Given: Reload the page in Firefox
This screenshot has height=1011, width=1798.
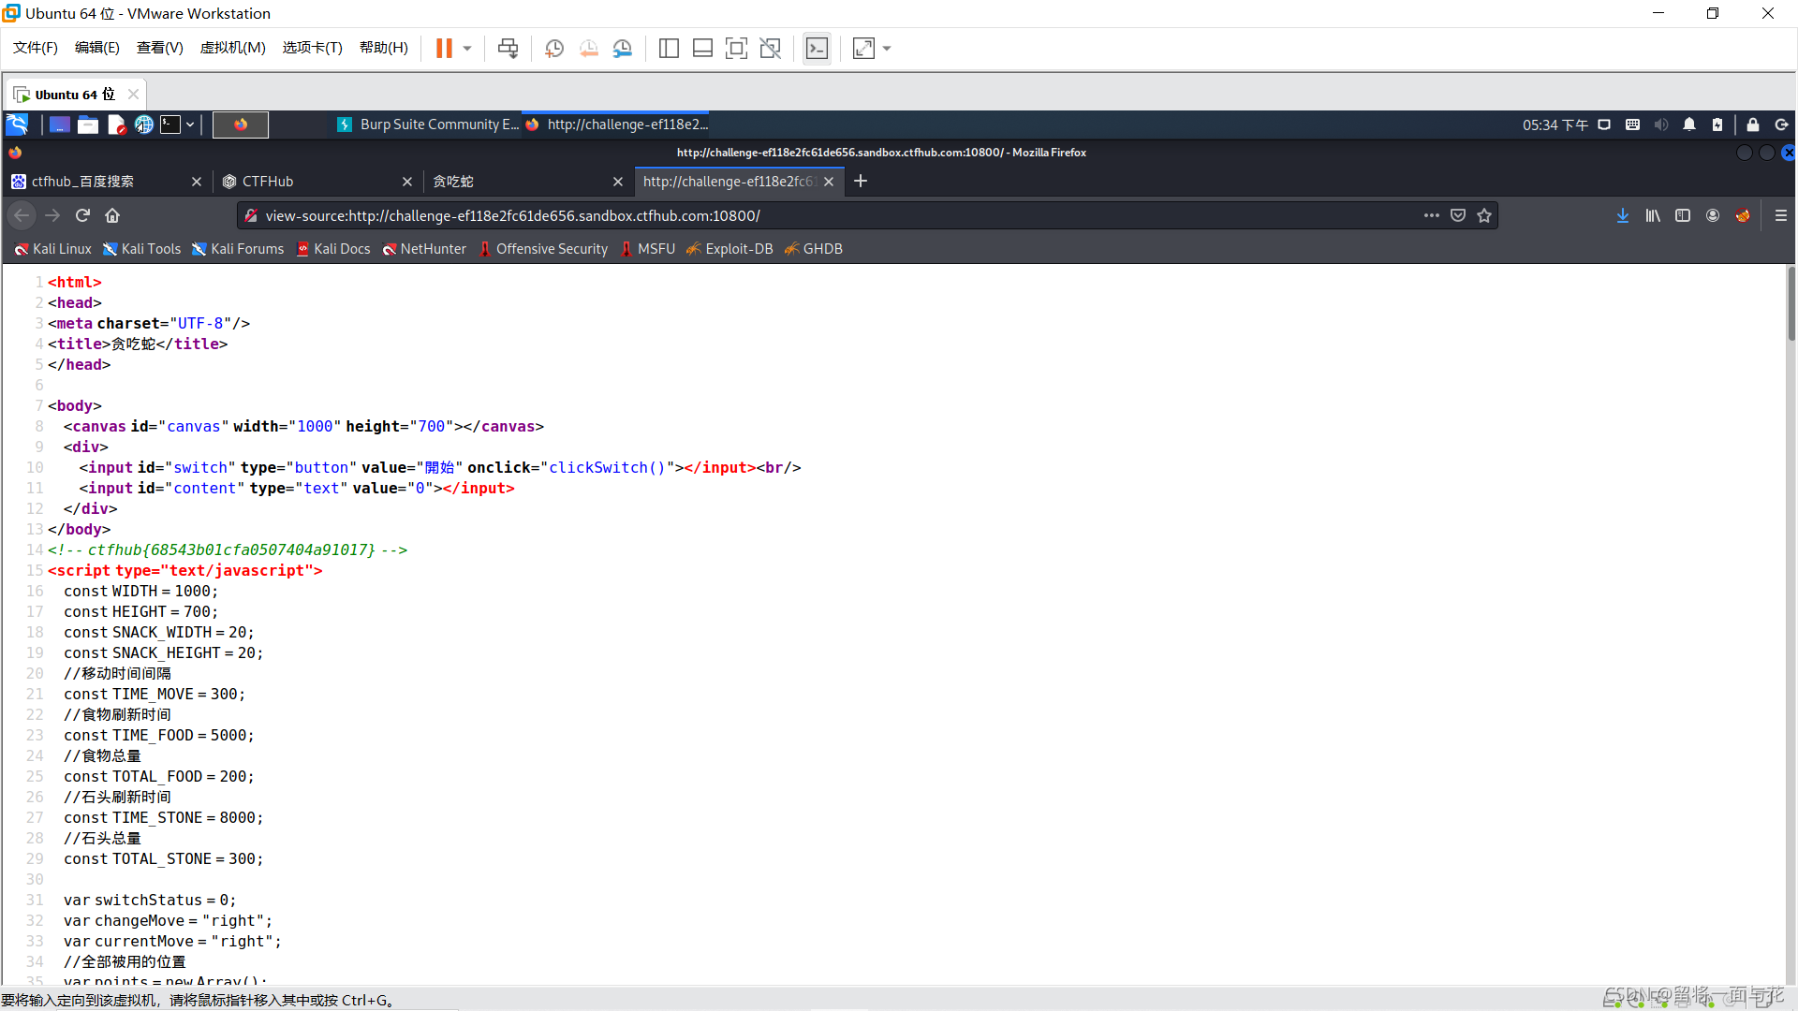Looking at the screenshot, I should point(82,216).
